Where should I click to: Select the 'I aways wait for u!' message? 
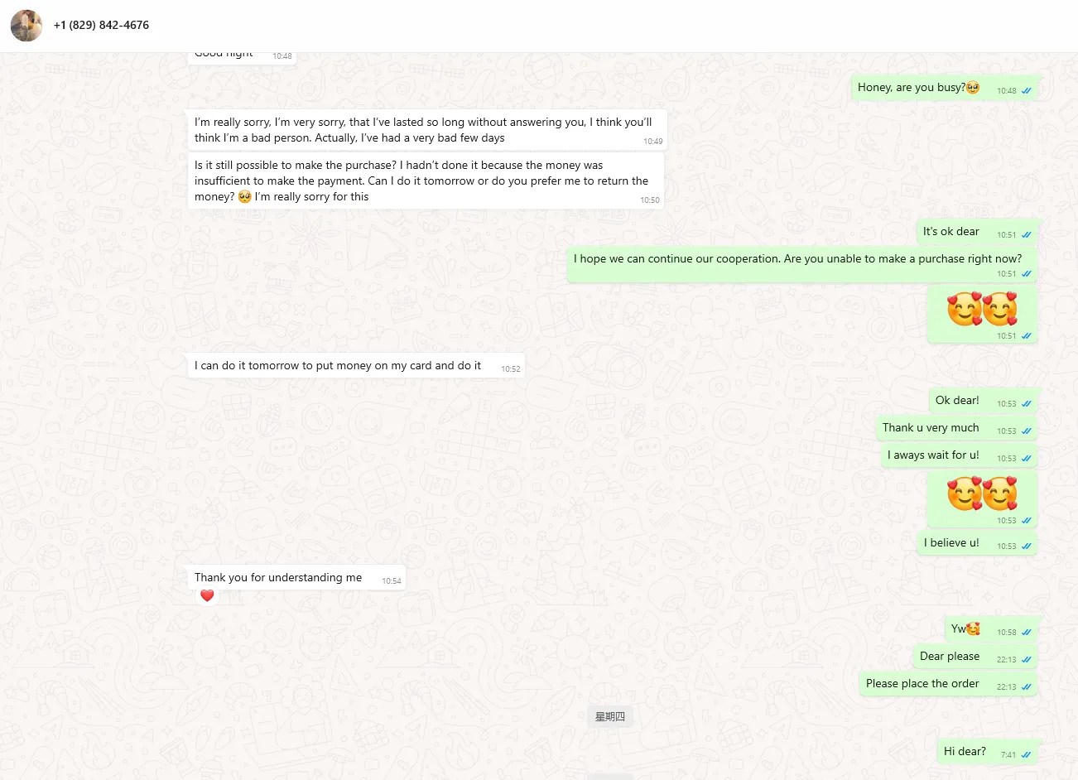point(959,455)
